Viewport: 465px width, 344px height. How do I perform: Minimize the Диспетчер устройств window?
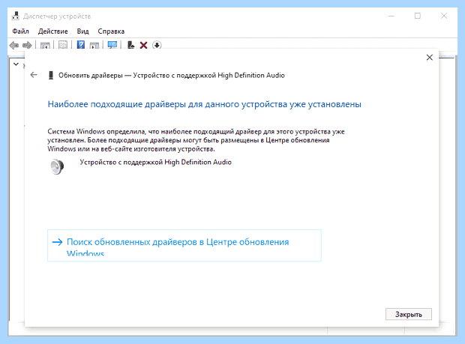tap(391, 16)
